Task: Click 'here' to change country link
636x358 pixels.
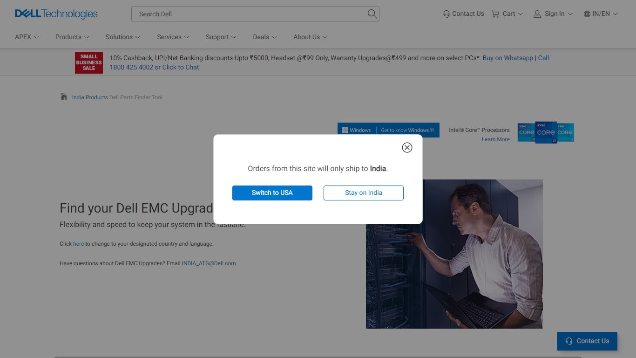Action: [78, 244]
